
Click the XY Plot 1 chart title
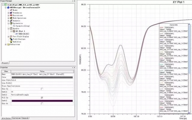(x=178, y=2)
